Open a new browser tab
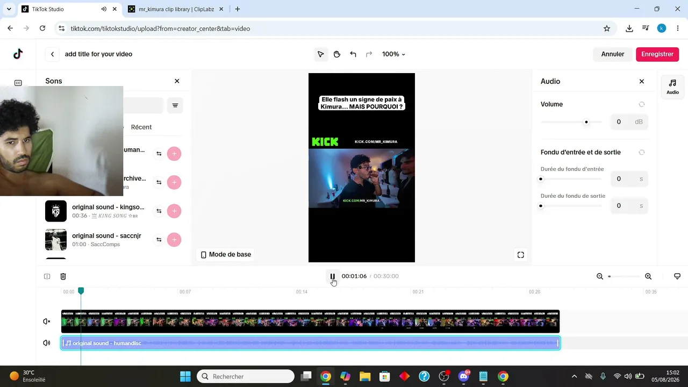 pos(238,9)
